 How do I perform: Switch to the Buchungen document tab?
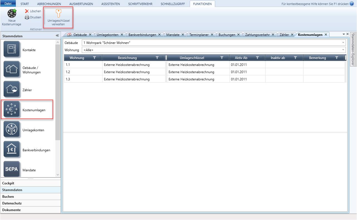[227, 35]
